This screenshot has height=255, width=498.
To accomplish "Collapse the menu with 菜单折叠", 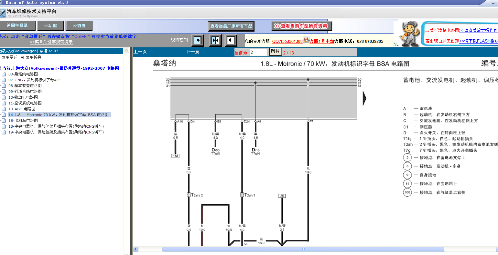I will click(34, 57).
